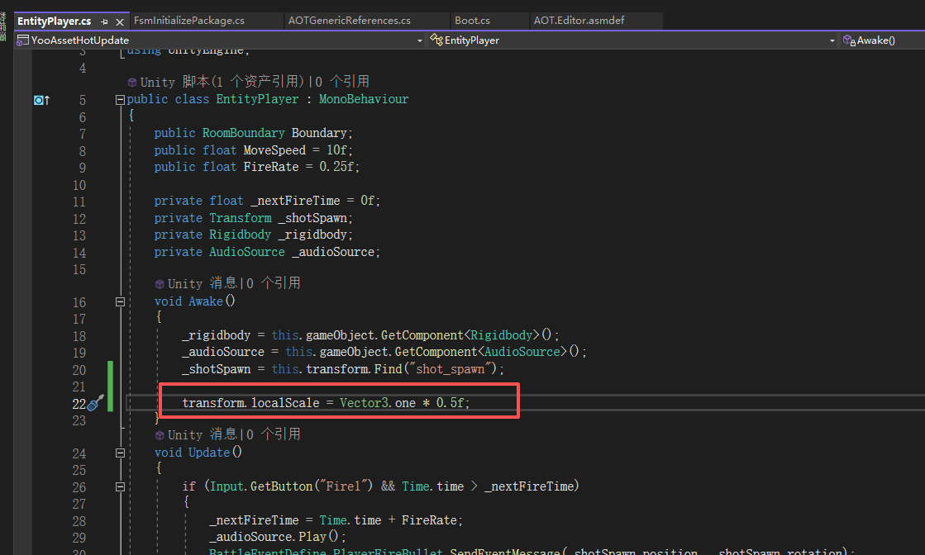Select the EntityPlayer.cs tab

pos(55,21)
